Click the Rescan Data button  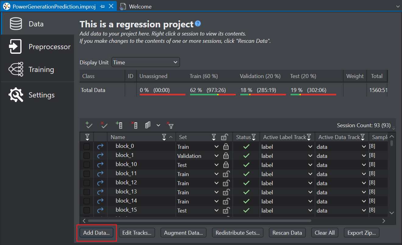[287, 233]
